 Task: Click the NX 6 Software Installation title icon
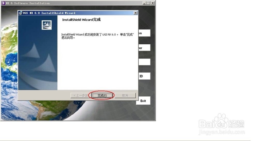tap(3, 3)
